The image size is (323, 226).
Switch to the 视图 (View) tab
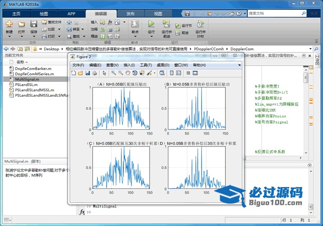(158, 14)
